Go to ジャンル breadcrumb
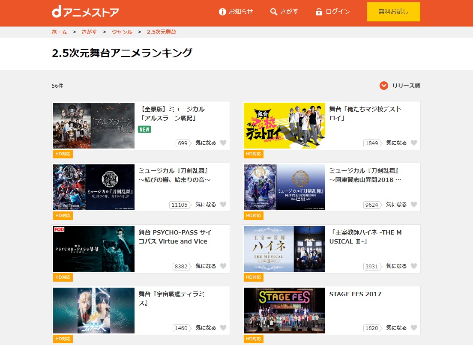 tap(122, 32)
